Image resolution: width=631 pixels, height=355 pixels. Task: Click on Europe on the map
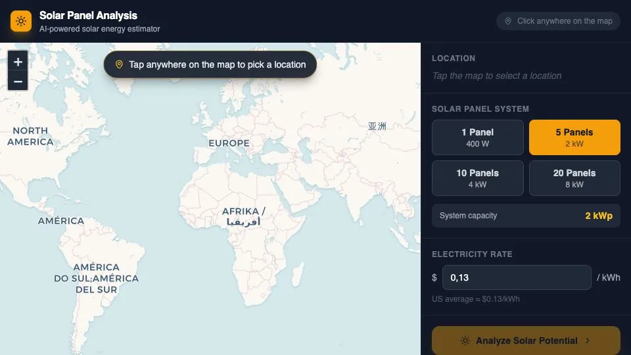[x=229, y=143]
